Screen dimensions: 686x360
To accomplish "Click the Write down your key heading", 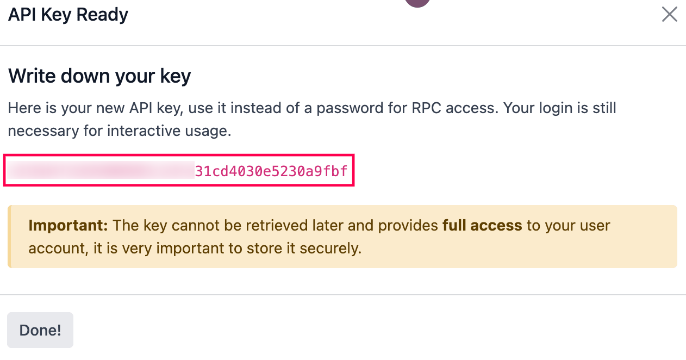I will [99, 76].
